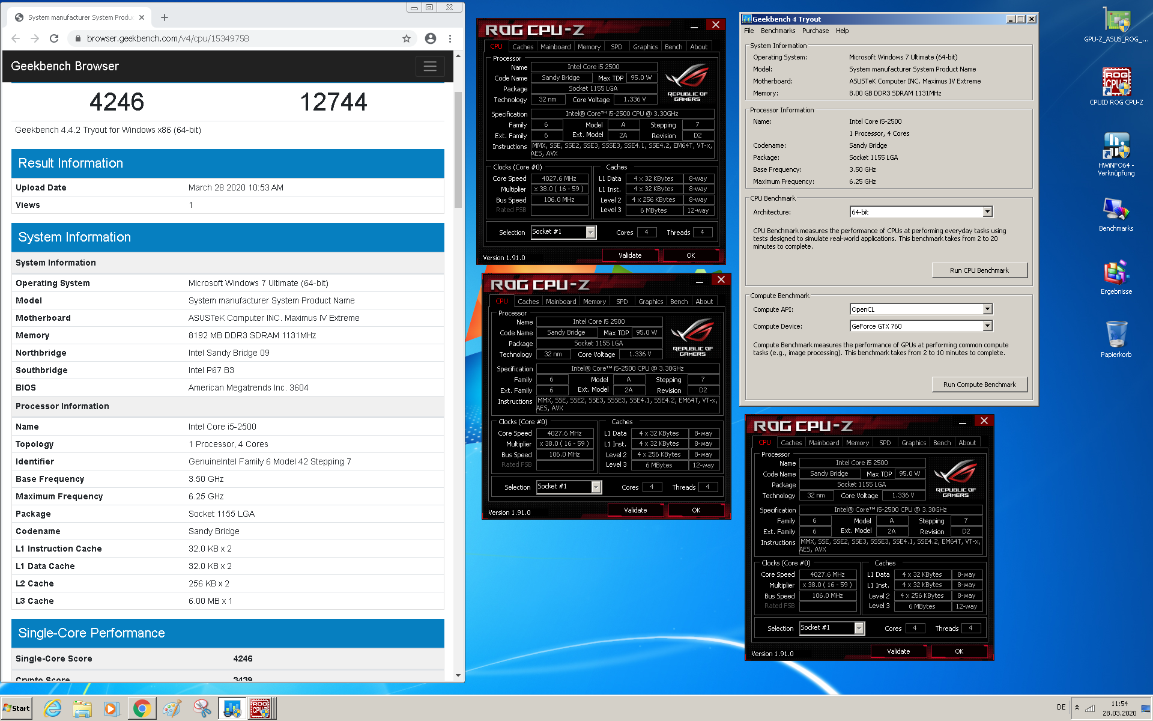Click Run Compute Benchmark button
The height and width of the screenshot is (721, 1153).
click(979, 385)
